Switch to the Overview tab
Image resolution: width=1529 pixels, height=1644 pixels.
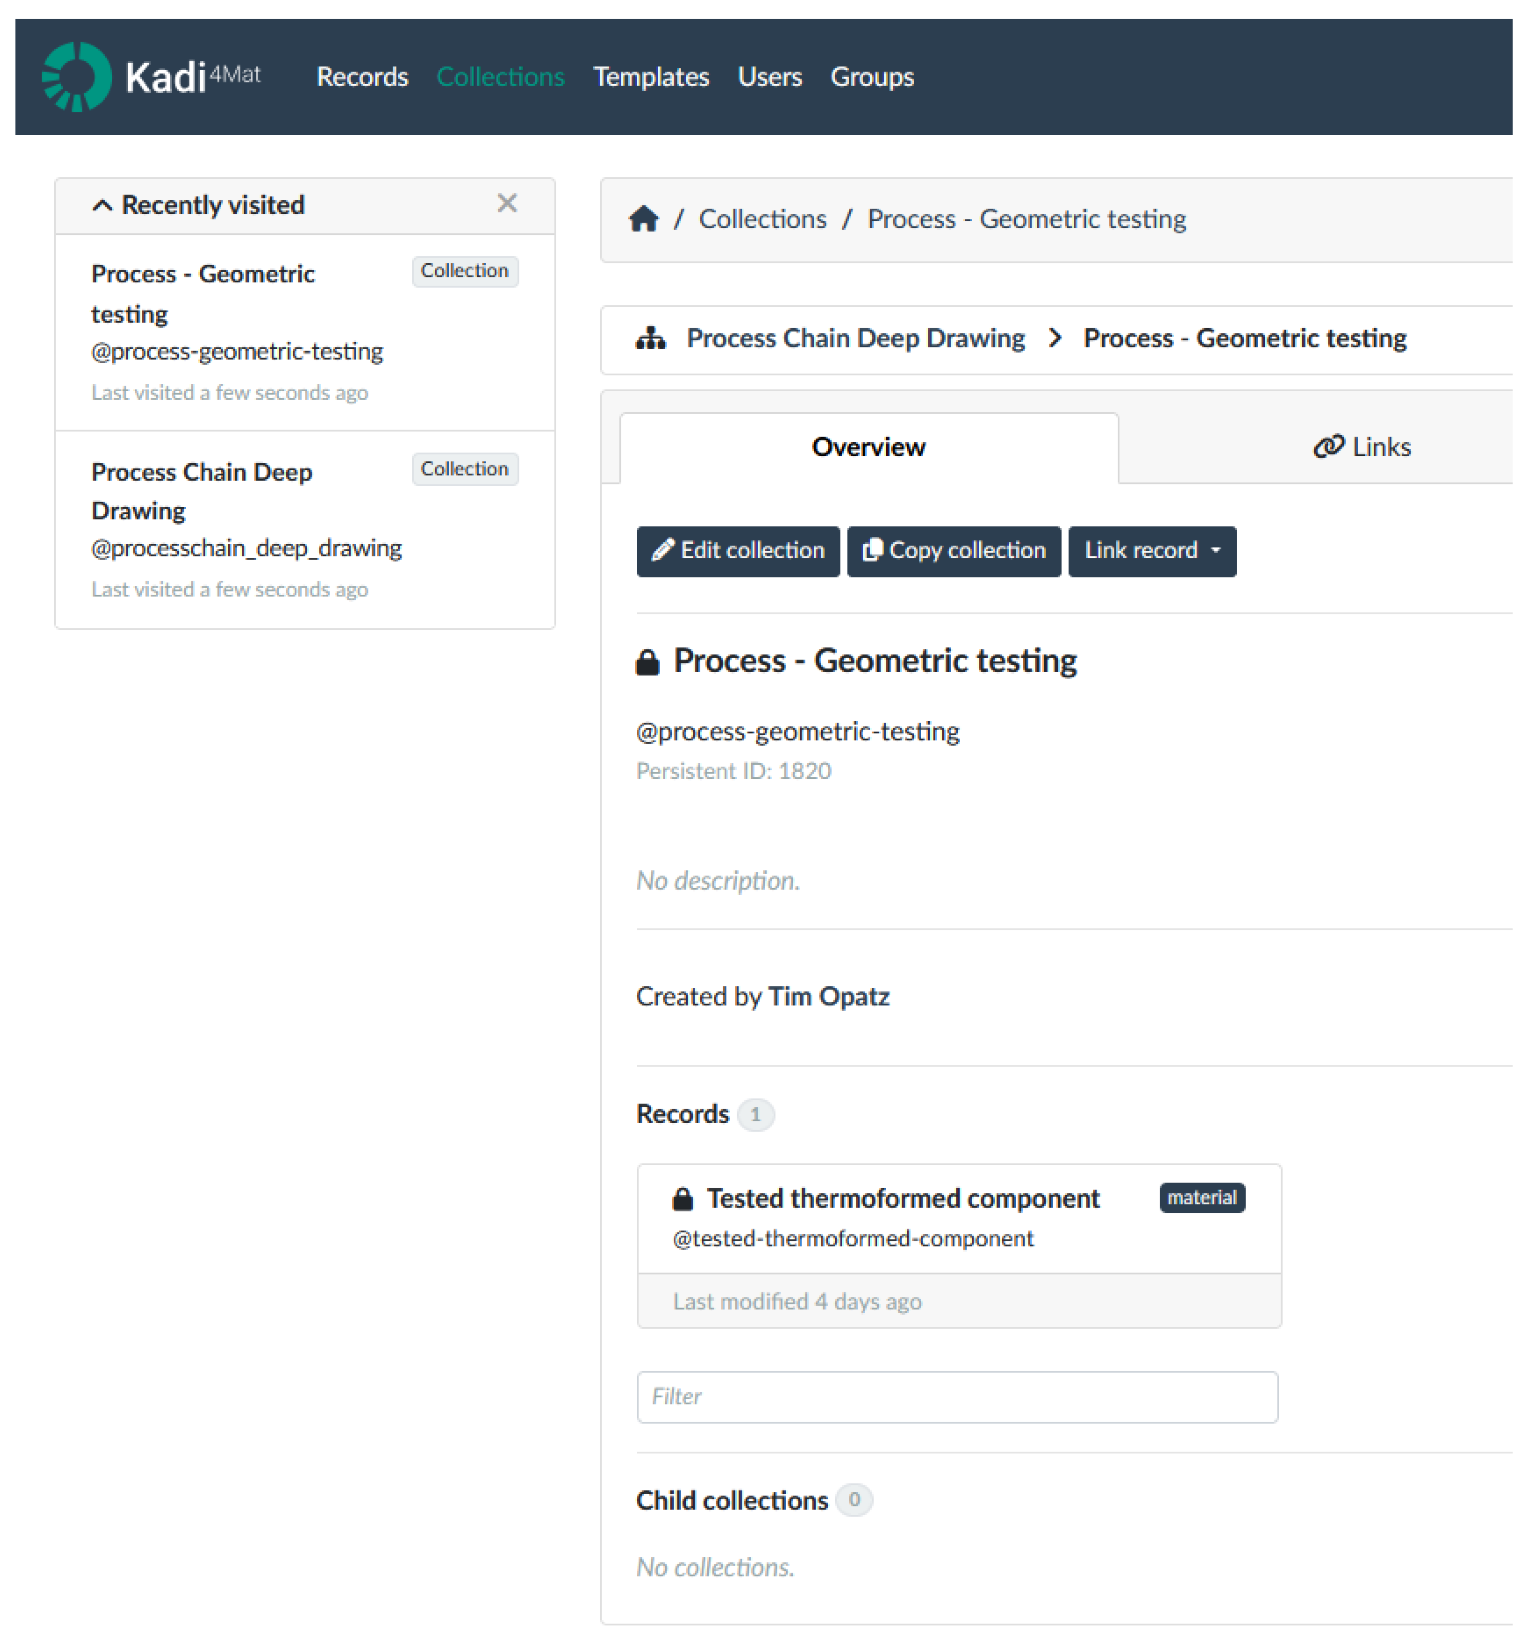868,447
